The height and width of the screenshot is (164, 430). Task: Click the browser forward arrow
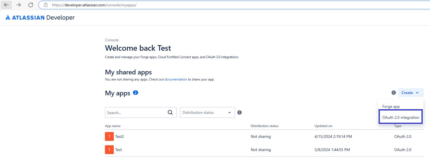pos(18,5)
